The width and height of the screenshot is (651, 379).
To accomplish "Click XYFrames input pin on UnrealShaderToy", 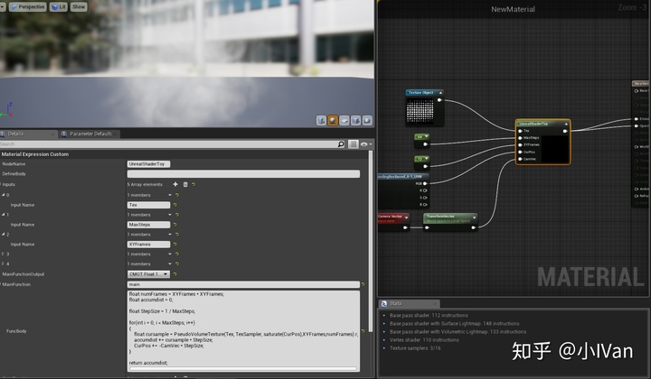I will click(x=520, y=145).
